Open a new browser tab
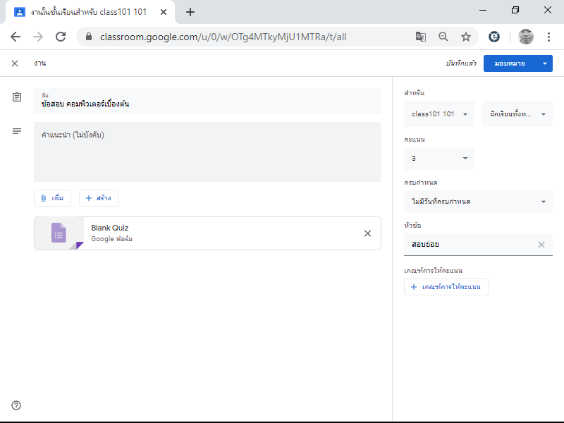 click(x=190, y=12)
